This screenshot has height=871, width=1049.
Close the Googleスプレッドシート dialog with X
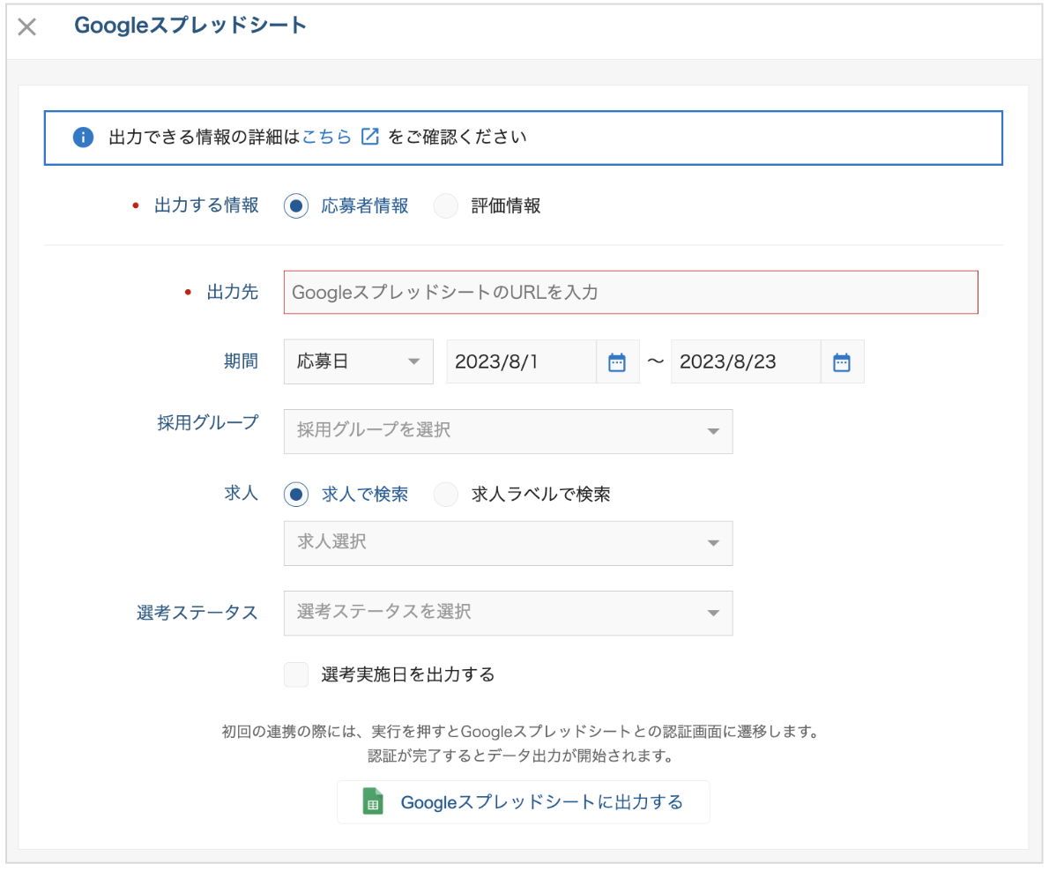[x=26, y=26]
